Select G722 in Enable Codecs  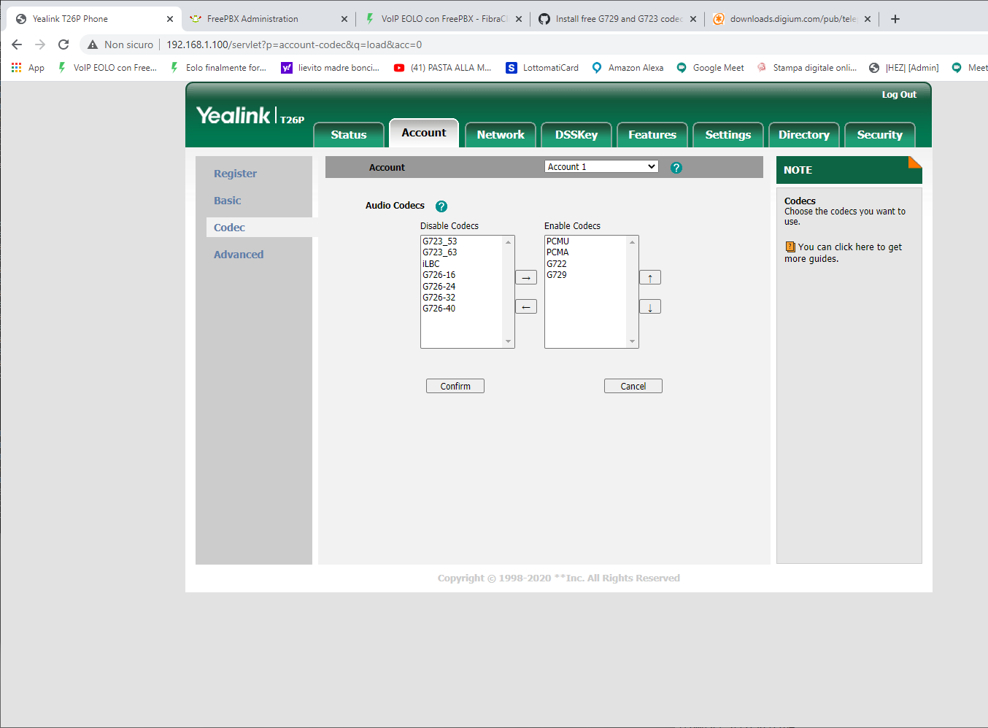coord(557,264)
